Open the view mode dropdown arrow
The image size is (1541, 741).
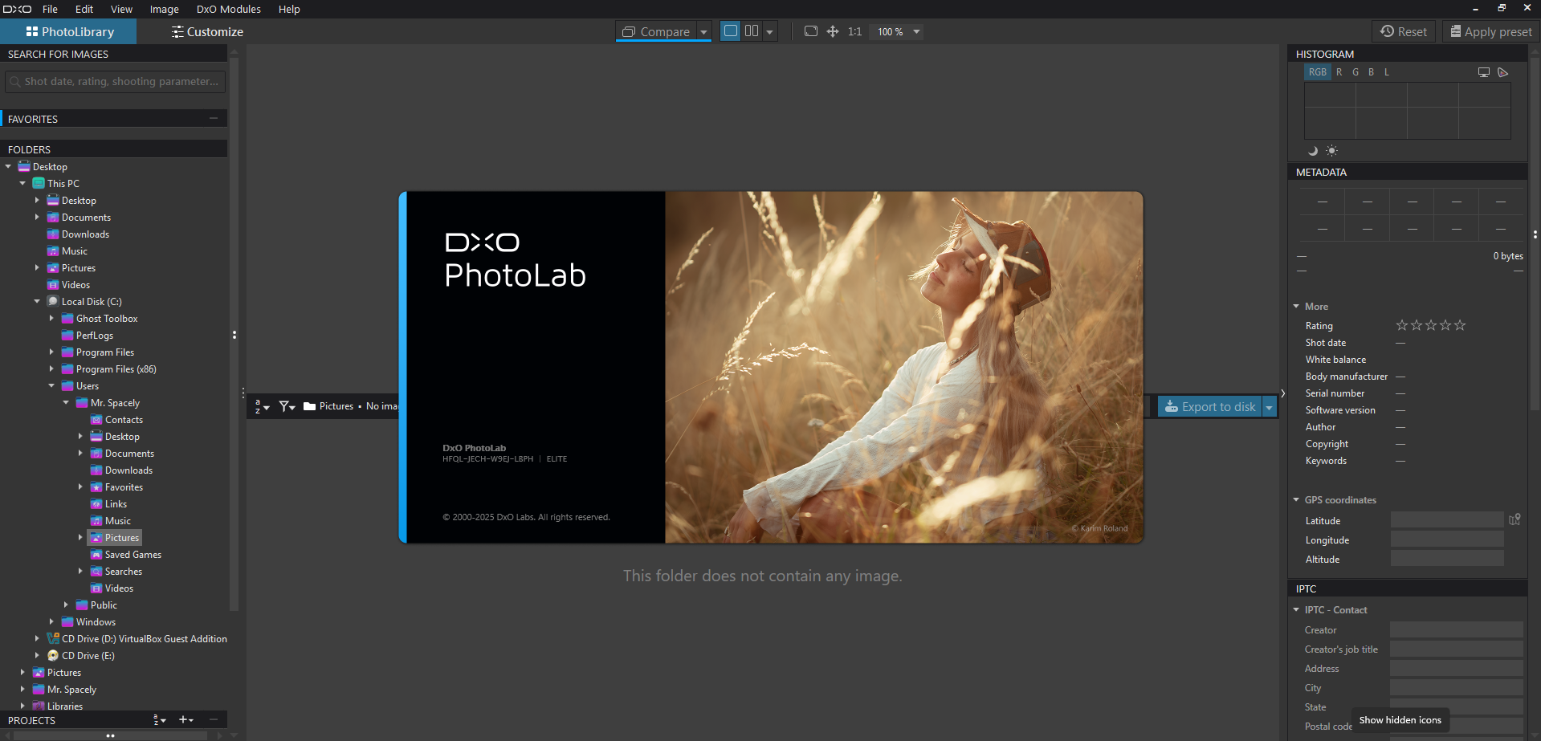point(769,32)
